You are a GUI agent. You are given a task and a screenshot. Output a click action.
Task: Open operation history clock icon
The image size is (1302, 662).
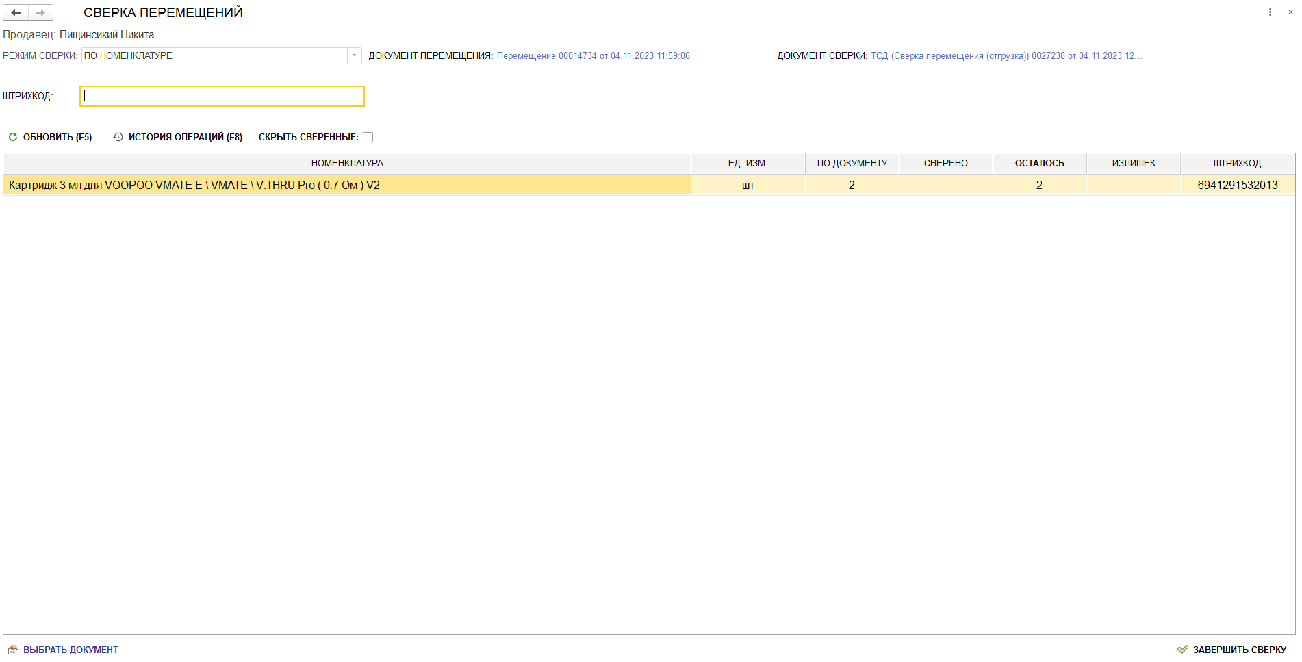pyautogui.click(x=118, y=137)
